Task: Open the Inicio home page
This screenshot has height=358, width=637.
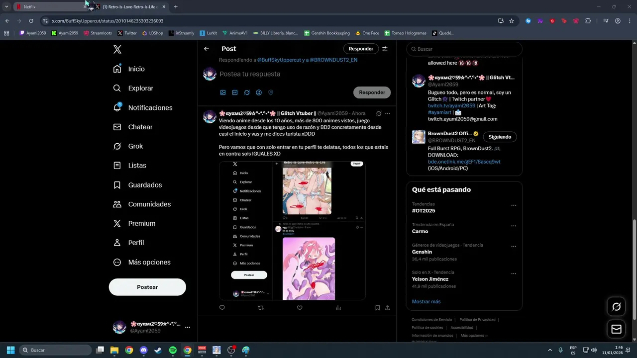Action: 129,69
